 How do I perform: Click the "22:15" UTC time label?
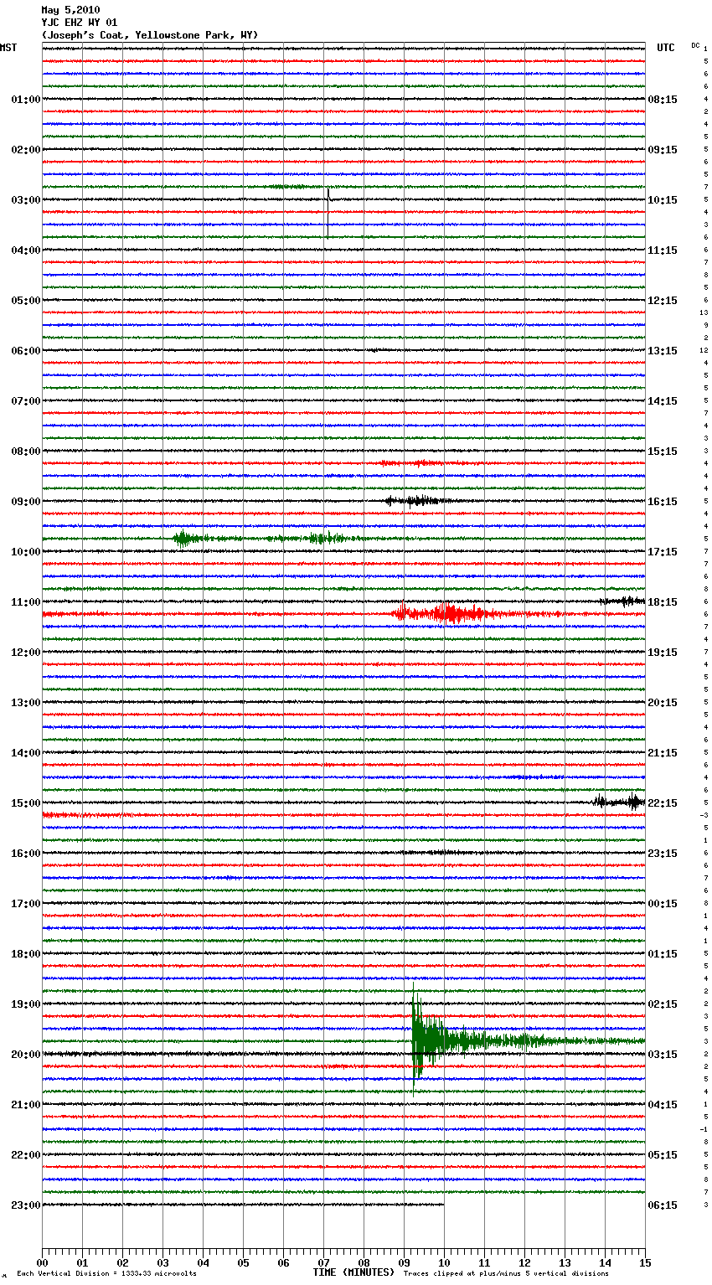[663, 803]
